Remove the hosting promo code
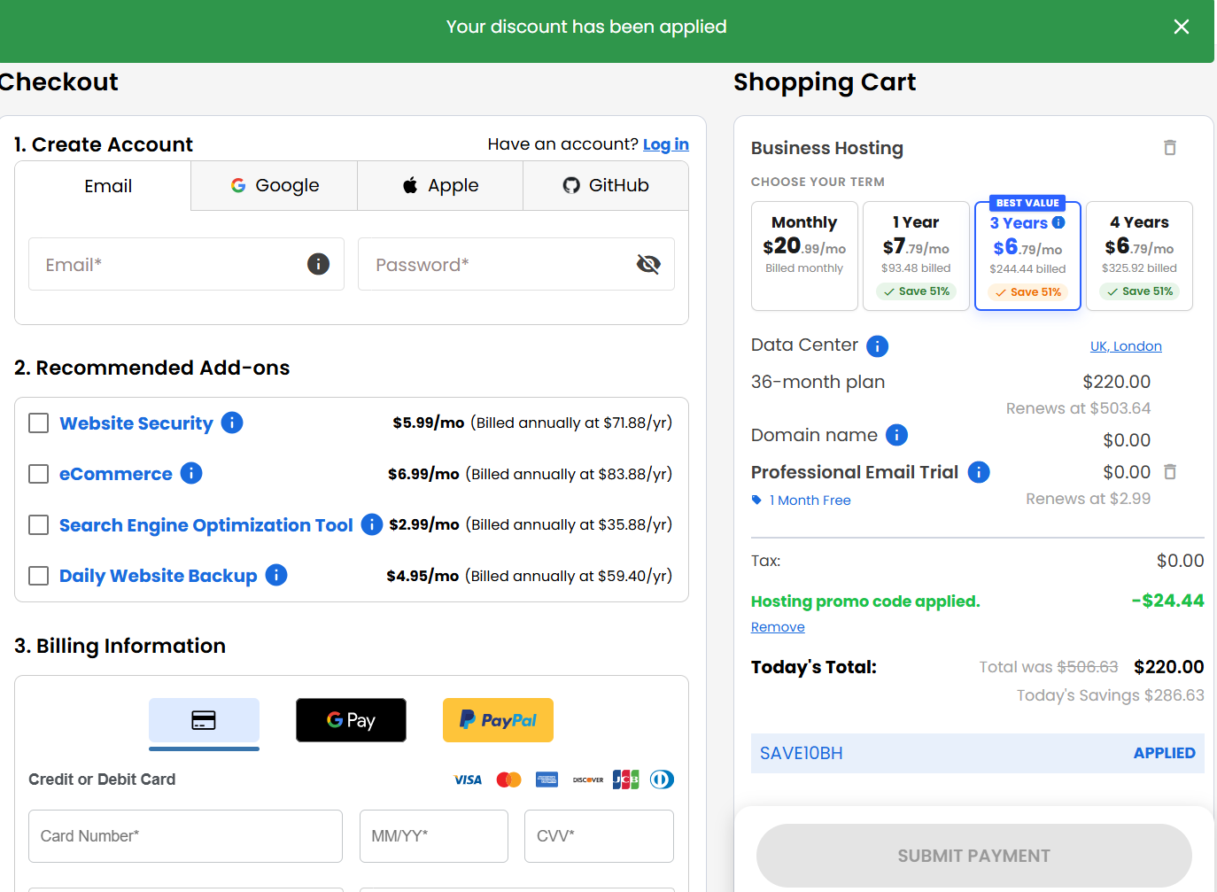 tap(778, 627)
